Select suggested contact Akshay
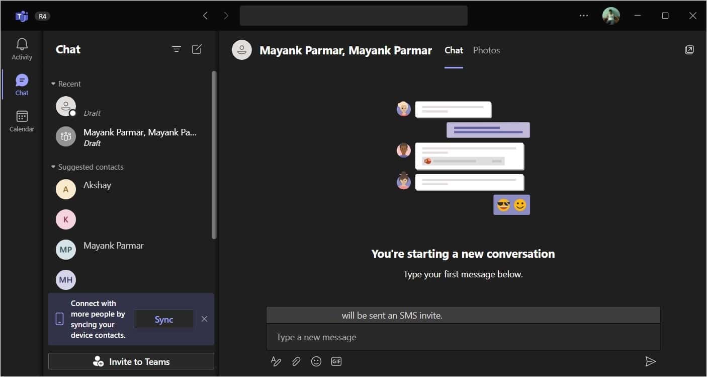 (x=130, y=189)
